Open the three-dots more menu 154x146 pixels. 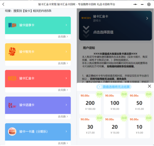click(x=135, y=4)
